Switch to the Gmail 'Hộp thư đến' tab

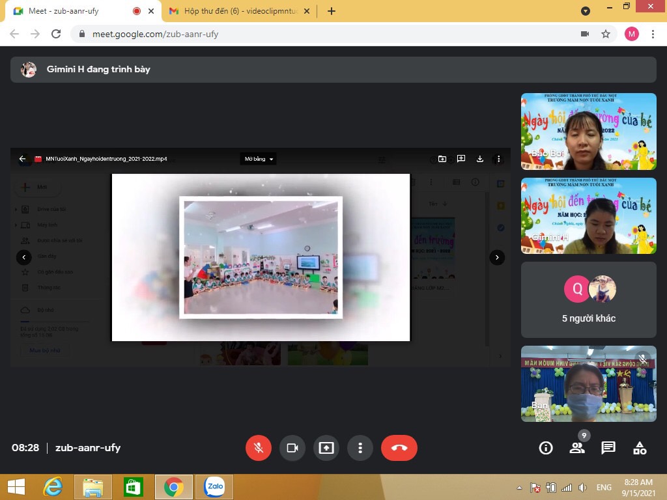[240, 11]
